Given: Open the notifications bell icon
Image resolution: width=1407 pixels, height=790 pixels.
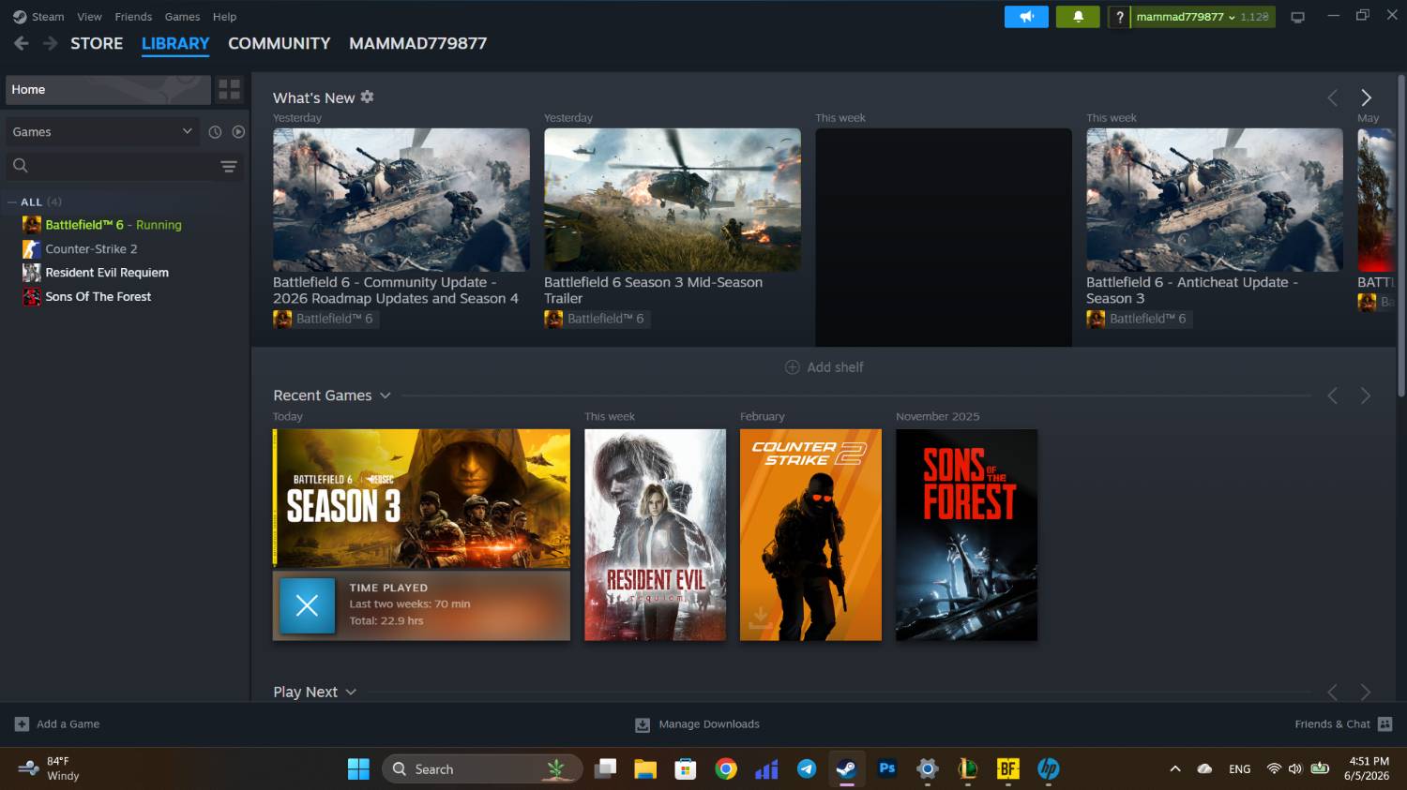Looking at the screenshot, I should pos(1078,17).
